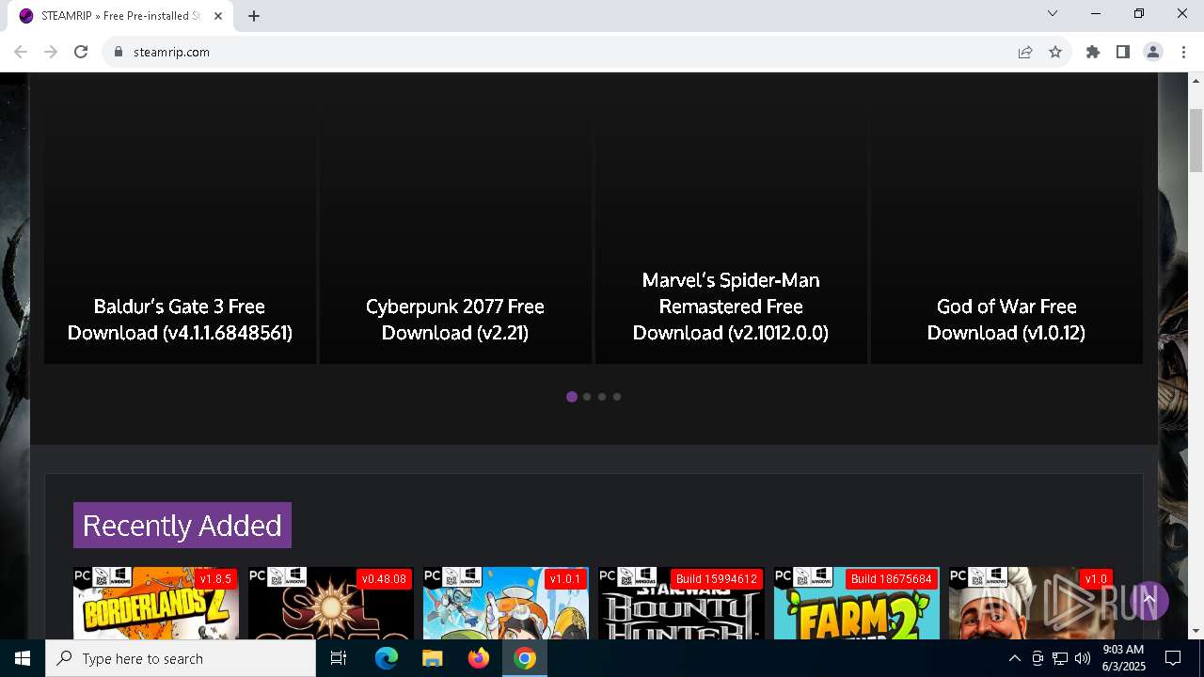The image size is (1204, 677).
Task: Click the browser back arrow
Action: pyautogui.click(x=21, y=52)
